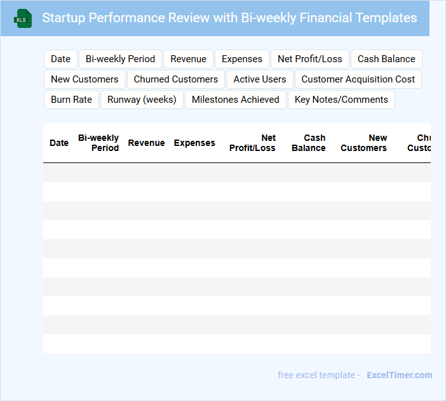Image resolution: width=446 pixels, height=401 pixels.
Task: Select the Burn Rate tag
Action: pos(71,100)
